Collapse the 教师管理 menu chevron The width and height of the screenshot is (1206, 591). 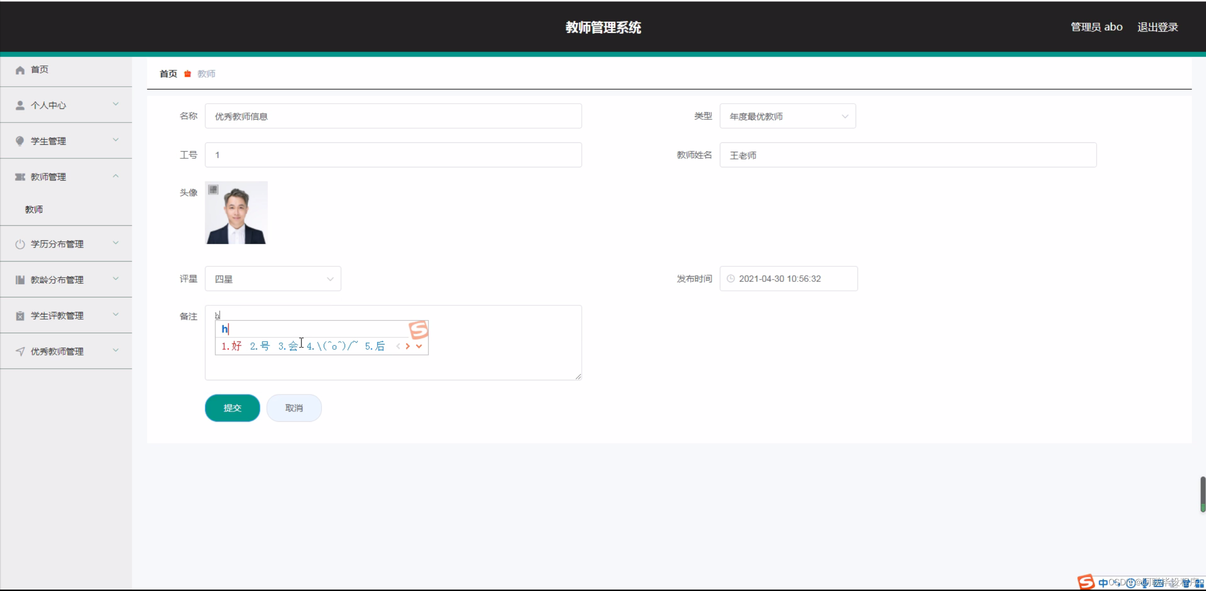pyautogui.click(x=116, y=176)
